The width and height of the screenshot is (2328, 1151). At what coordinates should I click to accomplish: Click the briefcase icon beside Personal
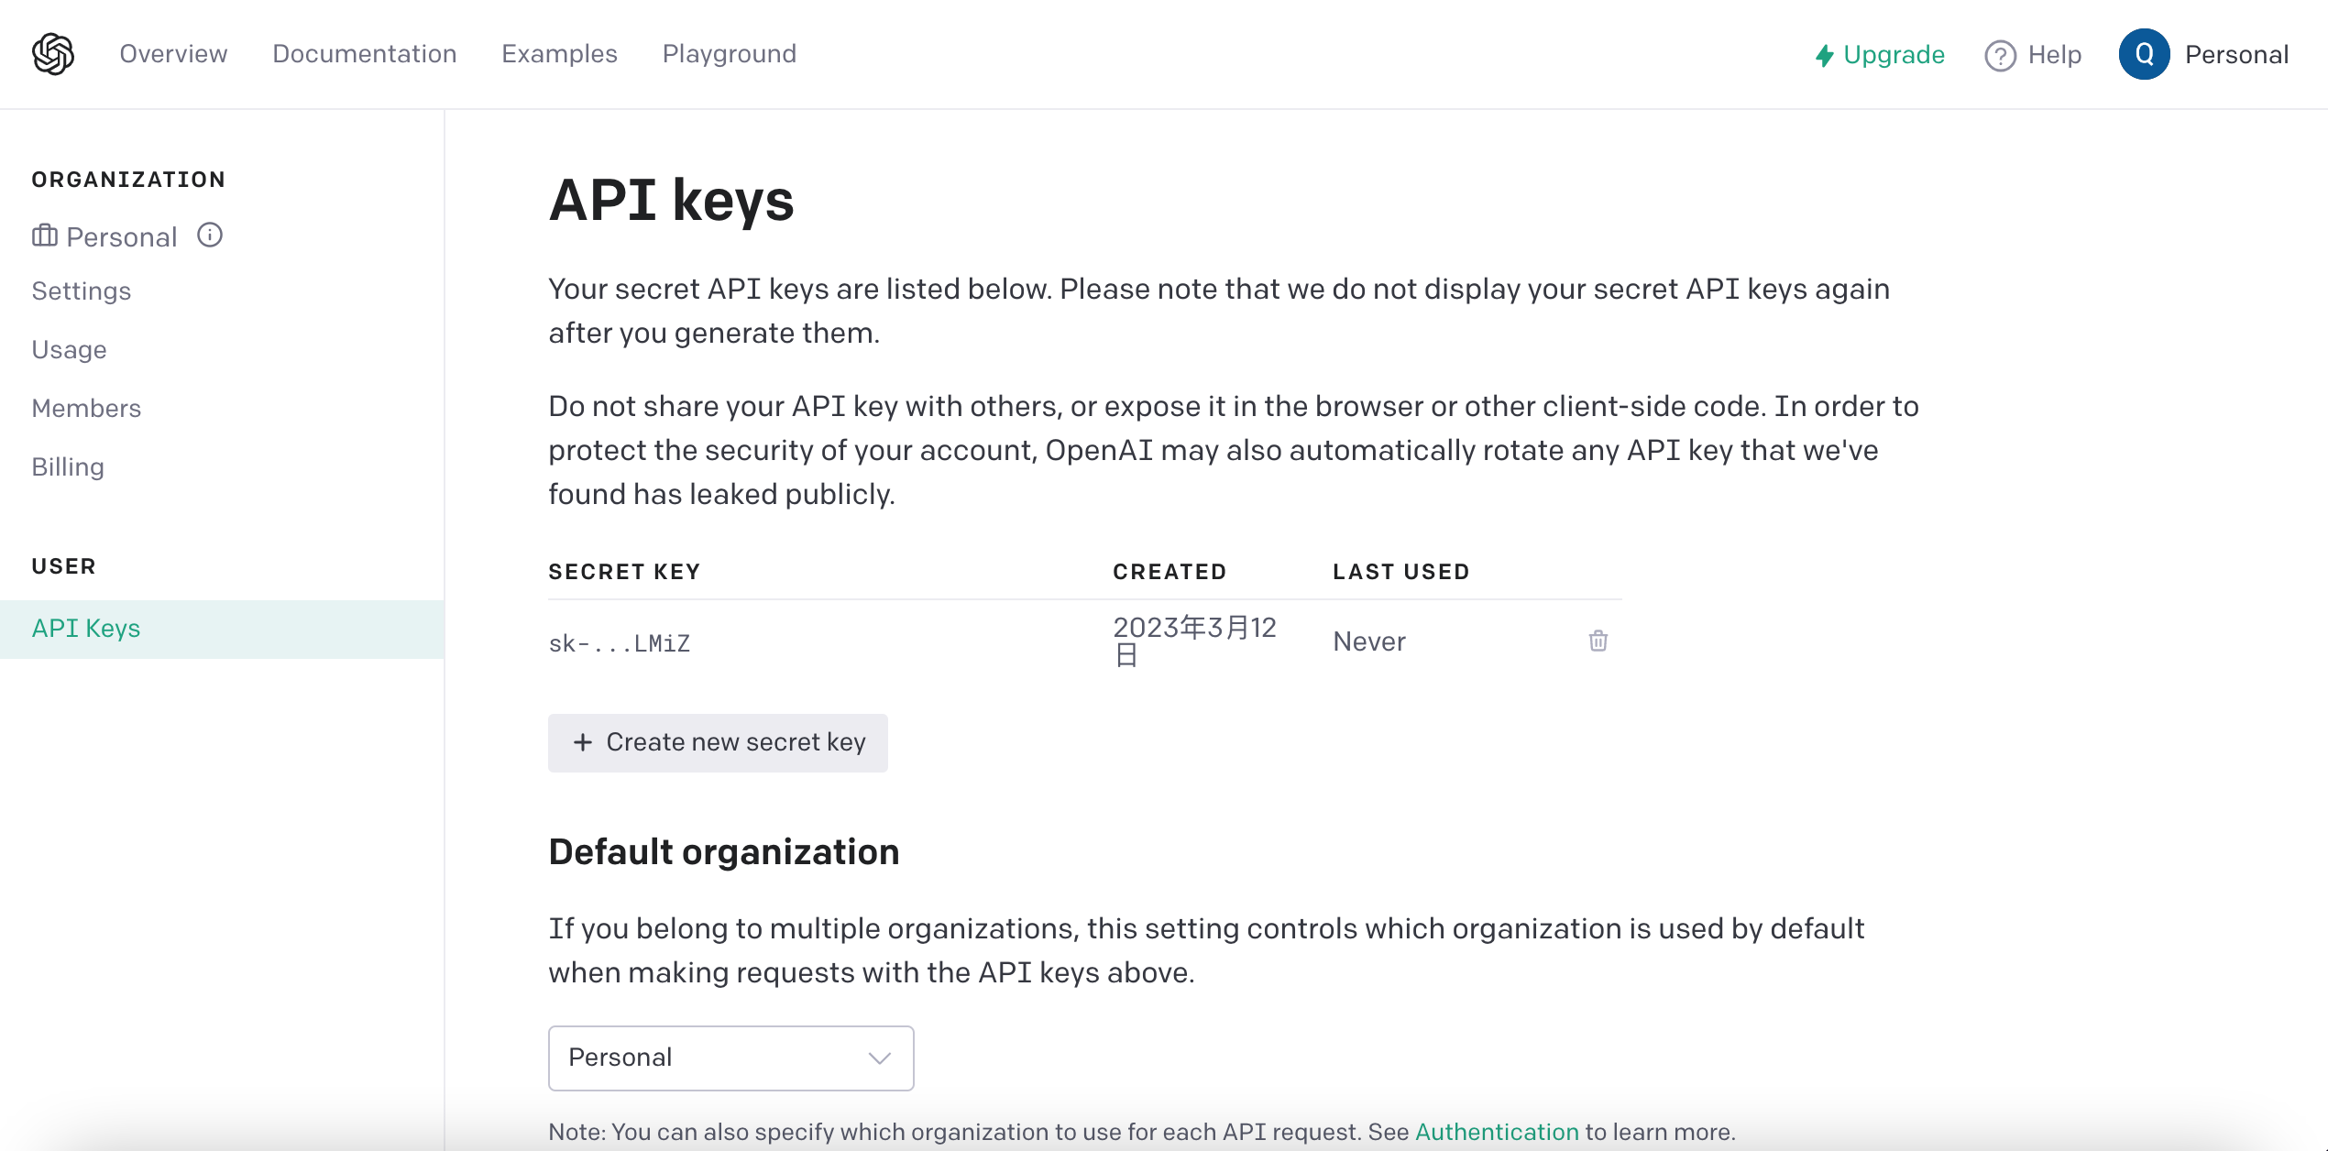[45, 236]
